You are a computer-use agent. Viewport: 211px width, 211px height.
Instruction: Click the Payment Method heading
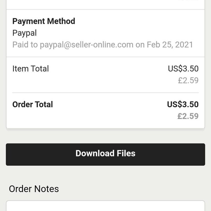pos(44,21)
